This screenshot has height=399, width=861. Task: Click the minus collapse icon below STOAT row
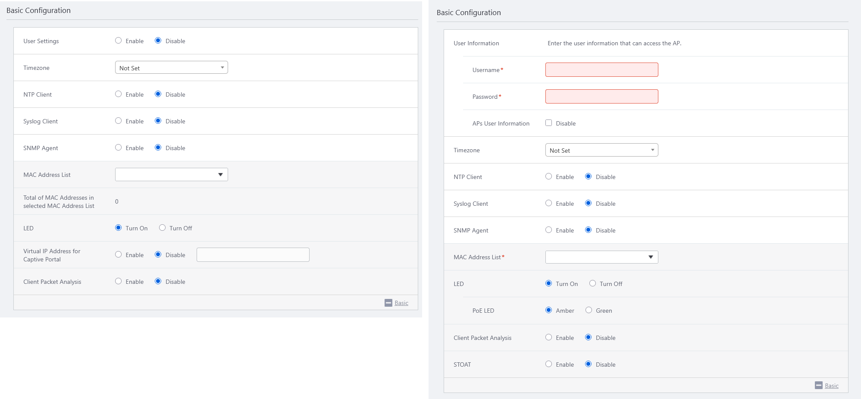pos(818,385)
